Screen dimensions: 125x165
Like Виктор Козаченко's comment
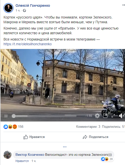point(22,161)
